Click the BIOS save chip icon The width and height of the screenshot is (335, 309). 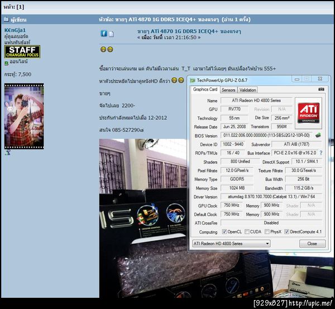click(318, 135)
